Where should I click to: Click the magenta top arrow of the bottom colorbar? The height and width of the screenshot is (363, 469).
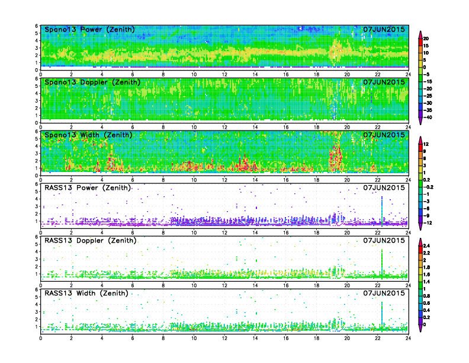click(420, 242)
